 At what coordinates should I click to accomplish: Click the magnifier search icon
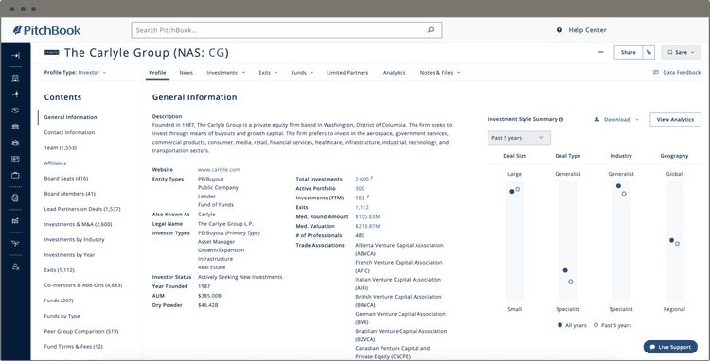point(431,30)
